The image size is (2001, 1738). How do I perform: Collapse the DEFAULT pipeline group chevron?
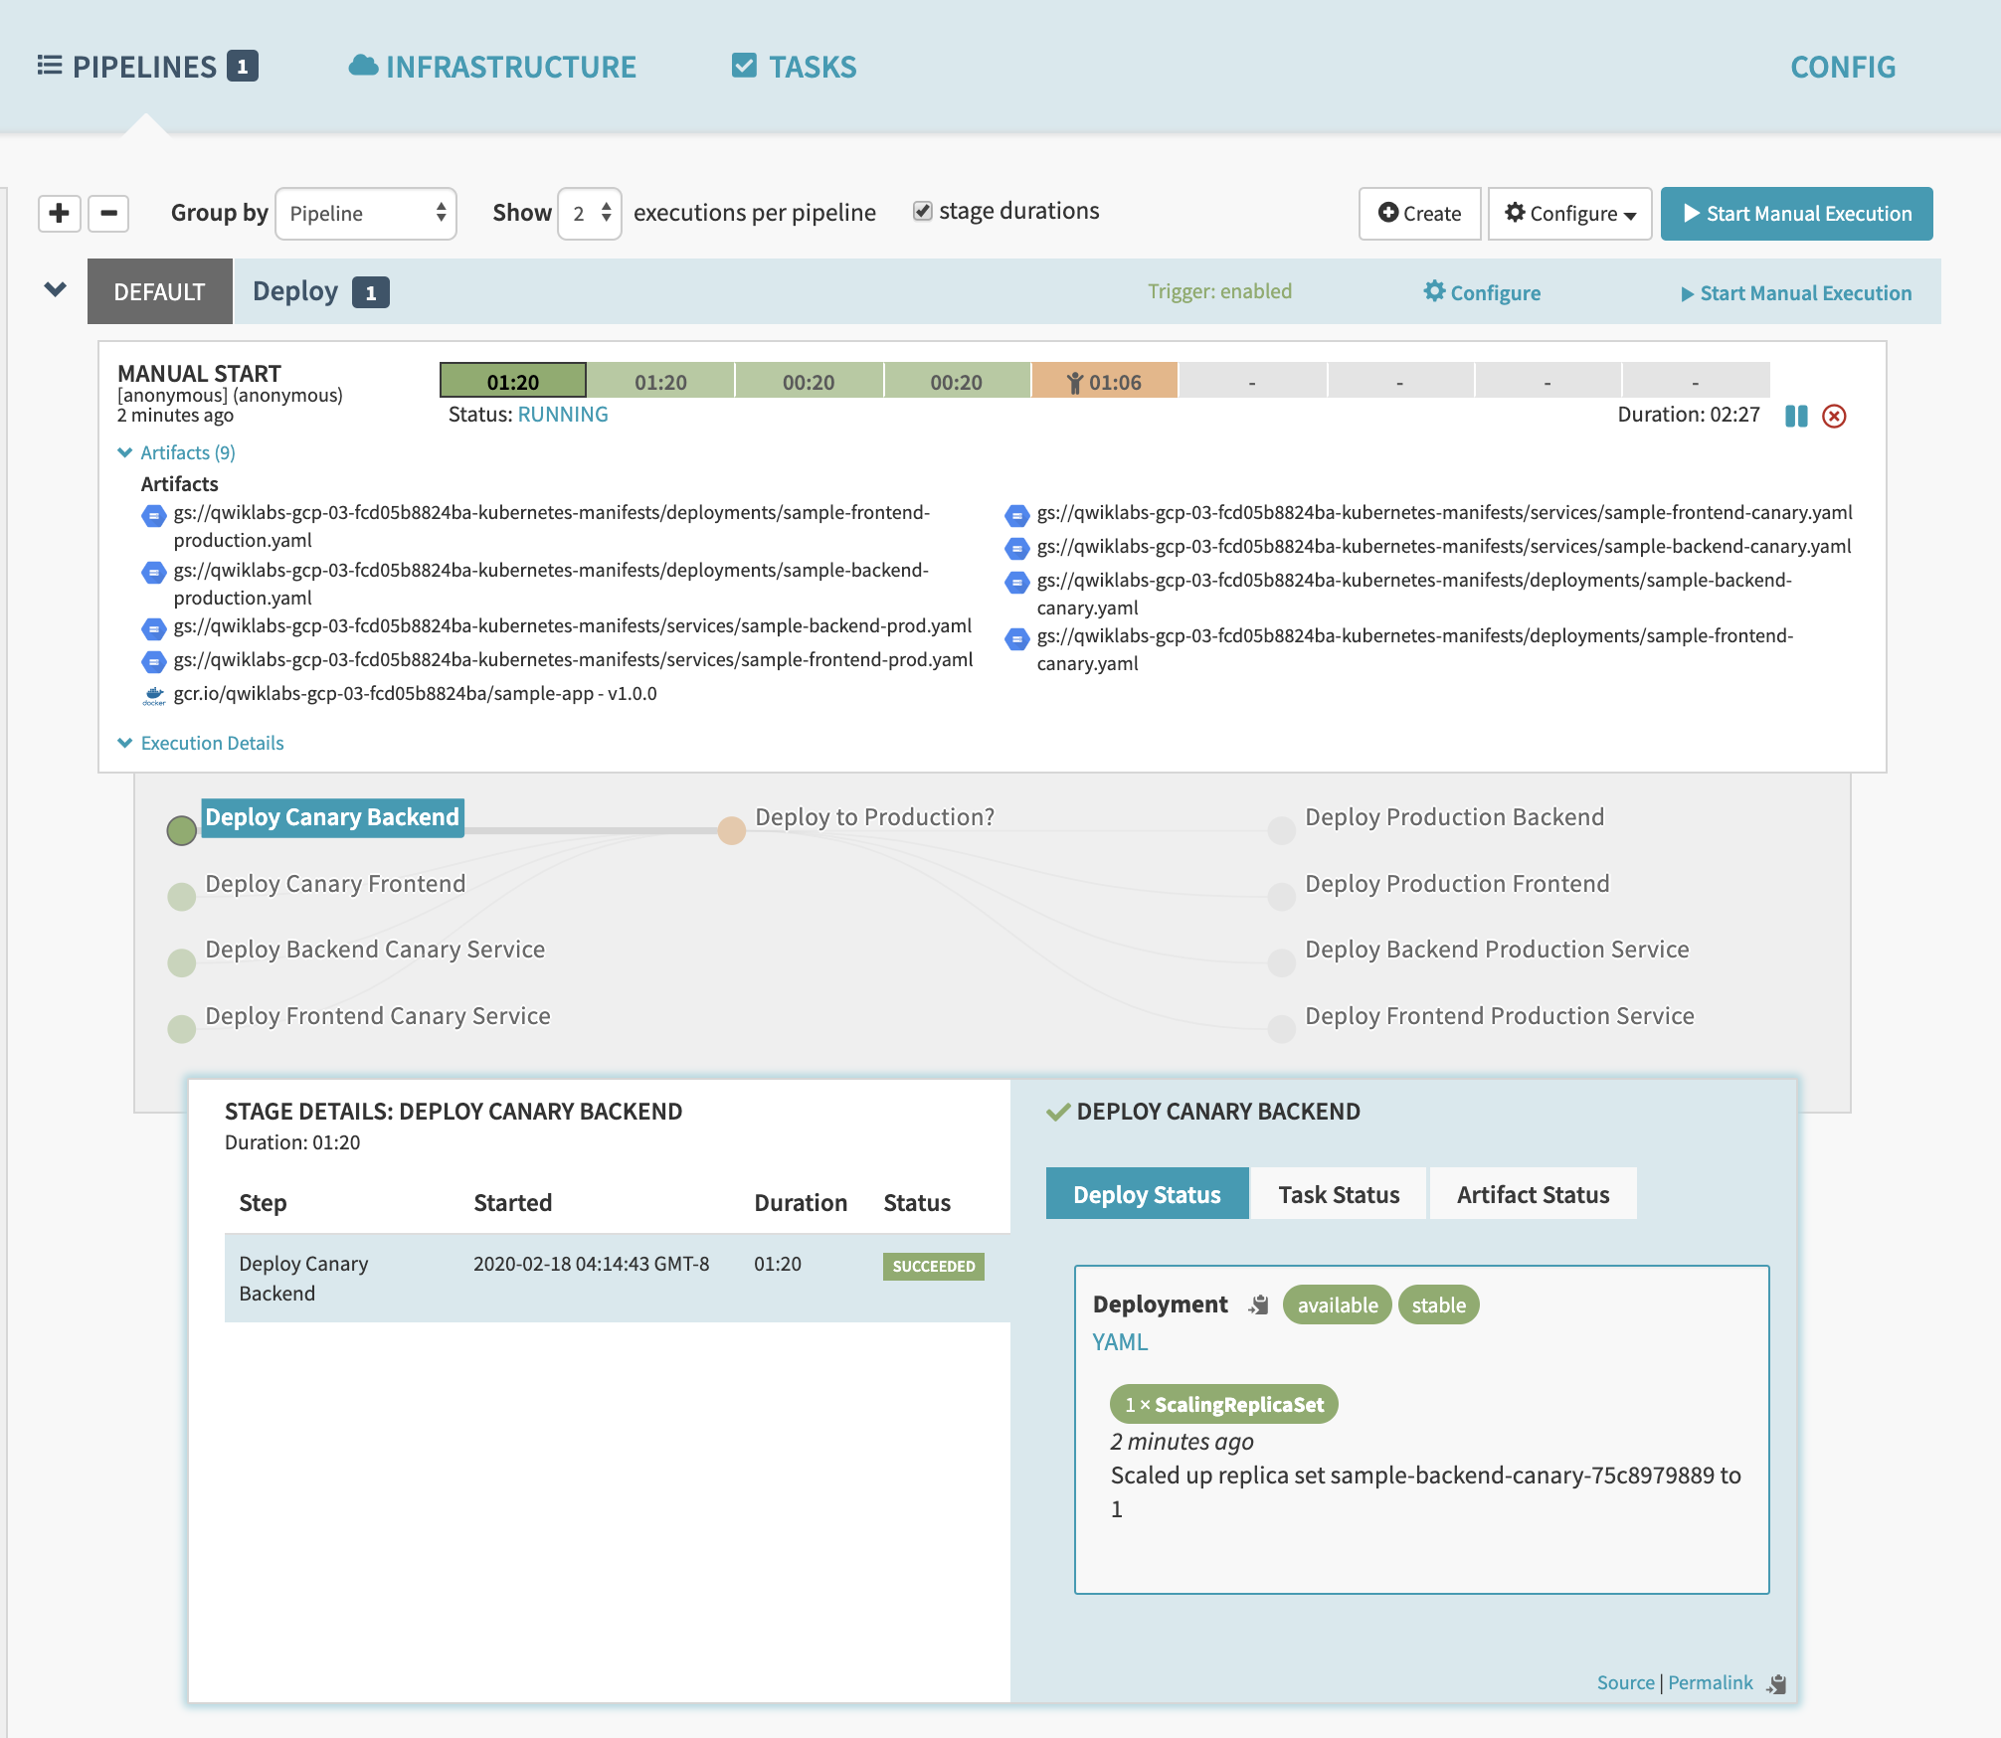(x=56, y=289)
